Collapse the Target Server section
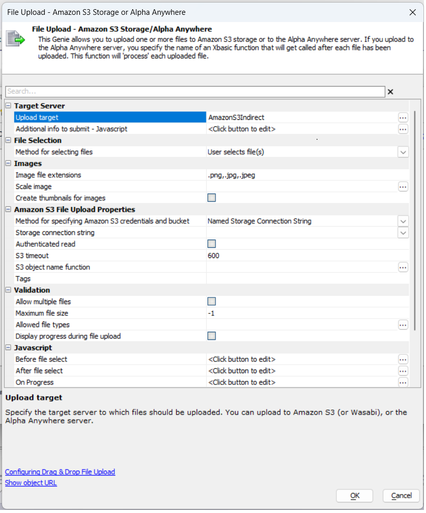 (x=9, y=106)
